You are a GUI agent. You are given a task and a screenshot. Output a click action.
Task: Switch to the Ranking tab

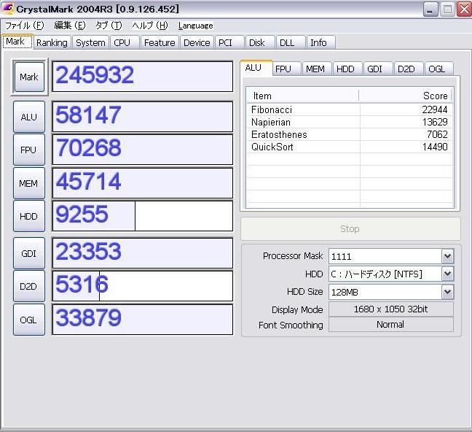point(52,42)
